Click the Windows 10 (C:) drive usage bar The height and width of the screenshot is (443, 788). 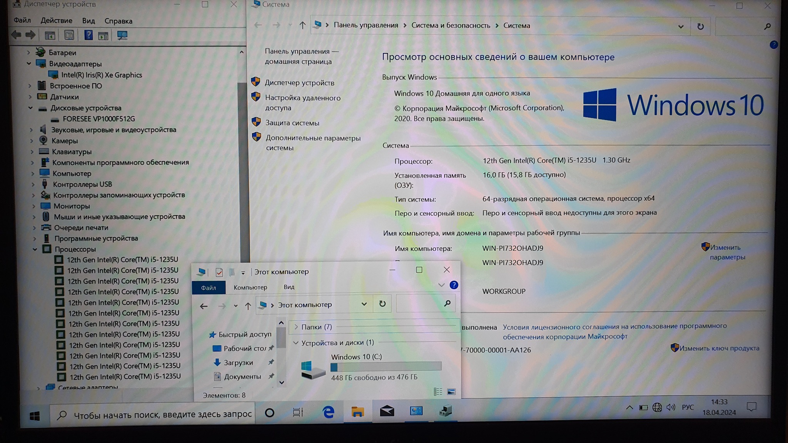[x=386, y=366]
